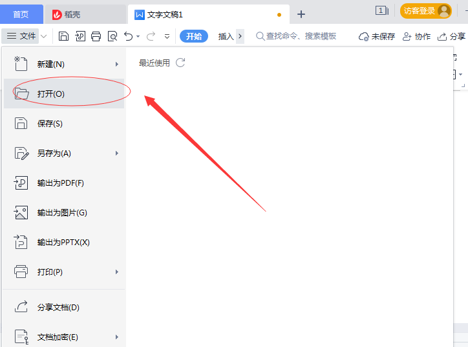The width and height of the screenshot is (468, 347).
Task: Click the 访客登录 login button
Action: pyautogui.click(x=425, y=11)
